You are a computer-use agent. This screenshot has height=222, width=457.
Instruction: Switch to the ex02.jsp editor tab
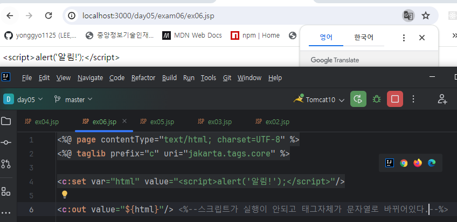point(273,122)
